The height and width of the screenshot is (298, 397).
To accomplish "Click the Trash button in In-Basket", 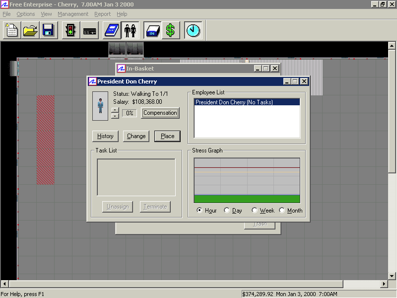I will tap(260, 225).
